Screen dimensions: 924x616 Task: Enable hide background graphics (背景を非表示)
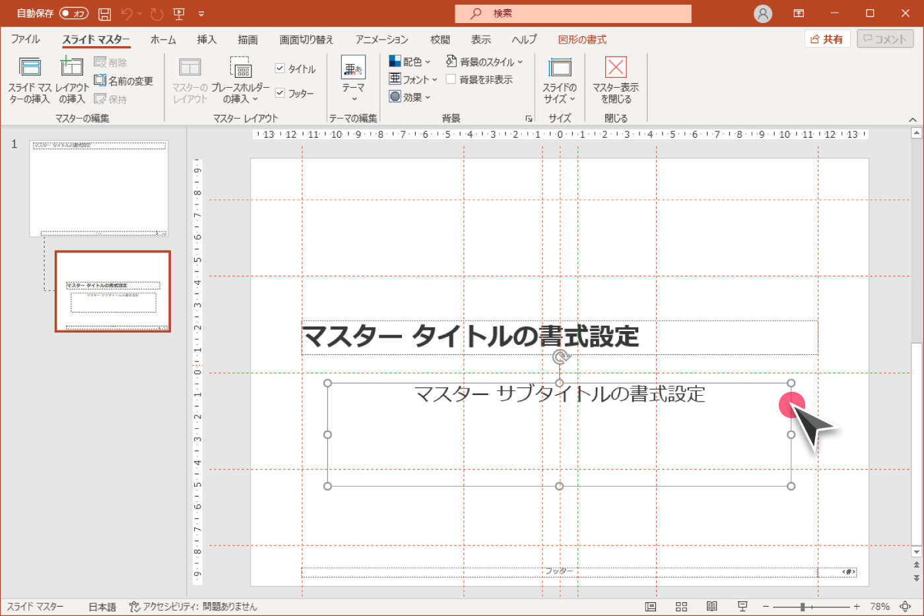[451, 79]
